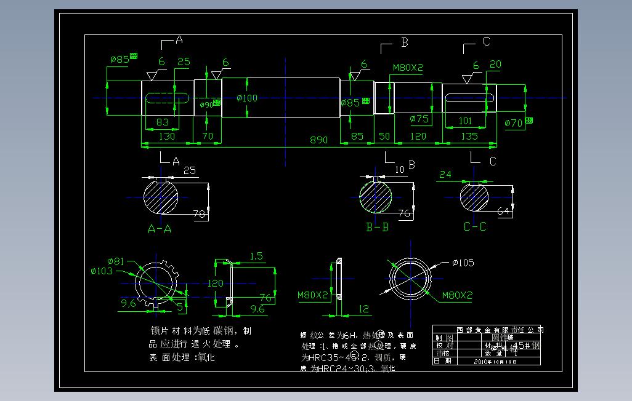Select the 101 keyway length dimension
The height and width of the screenshot is (401, 632).
(465, 121)
